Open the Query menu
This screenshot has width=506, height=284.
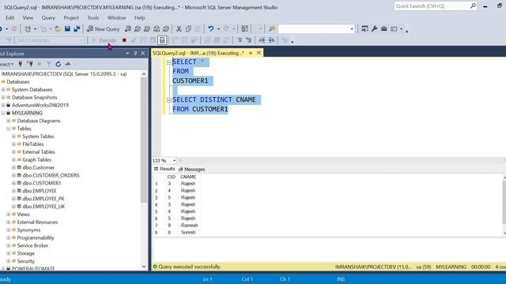coord(48,17)
